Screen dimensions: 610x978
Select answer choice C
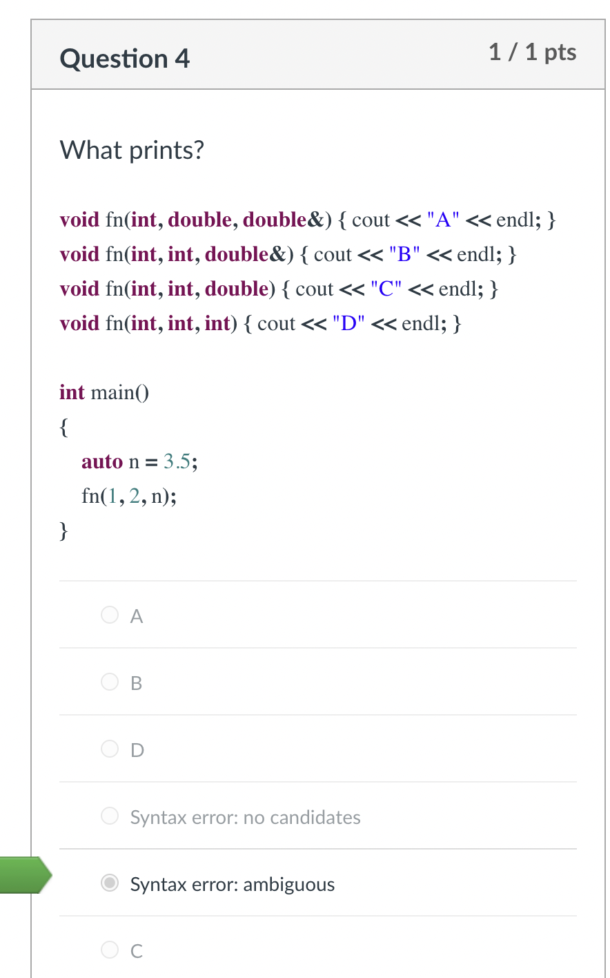[x=109, y=950]
